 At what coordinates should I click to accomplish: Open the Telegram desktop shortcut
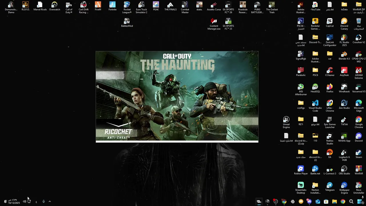(330, 187)
